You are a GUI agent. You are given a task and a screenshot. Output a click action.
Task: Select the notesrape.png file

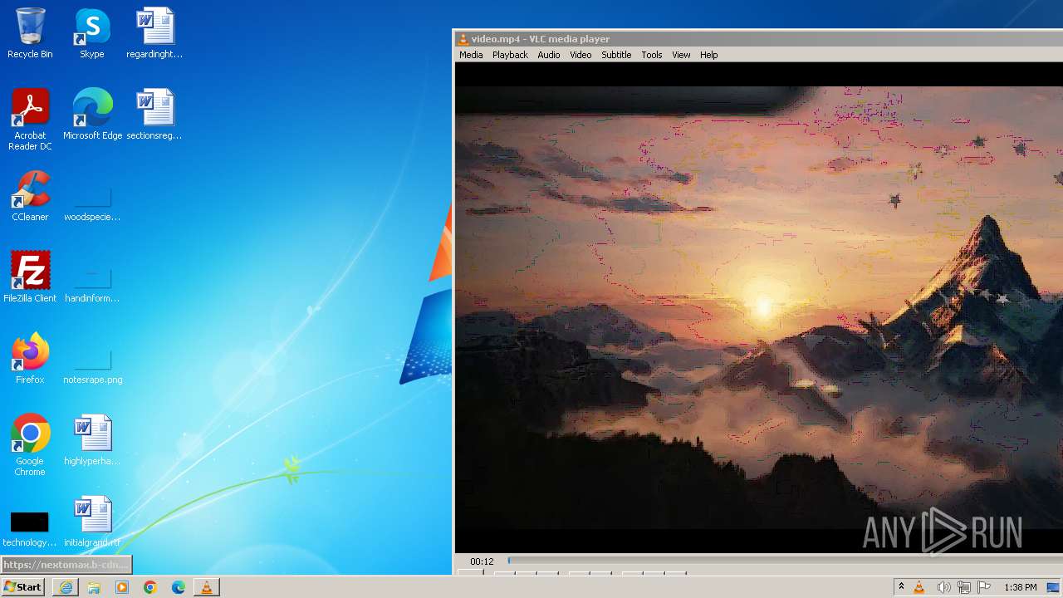pos(92,367)
